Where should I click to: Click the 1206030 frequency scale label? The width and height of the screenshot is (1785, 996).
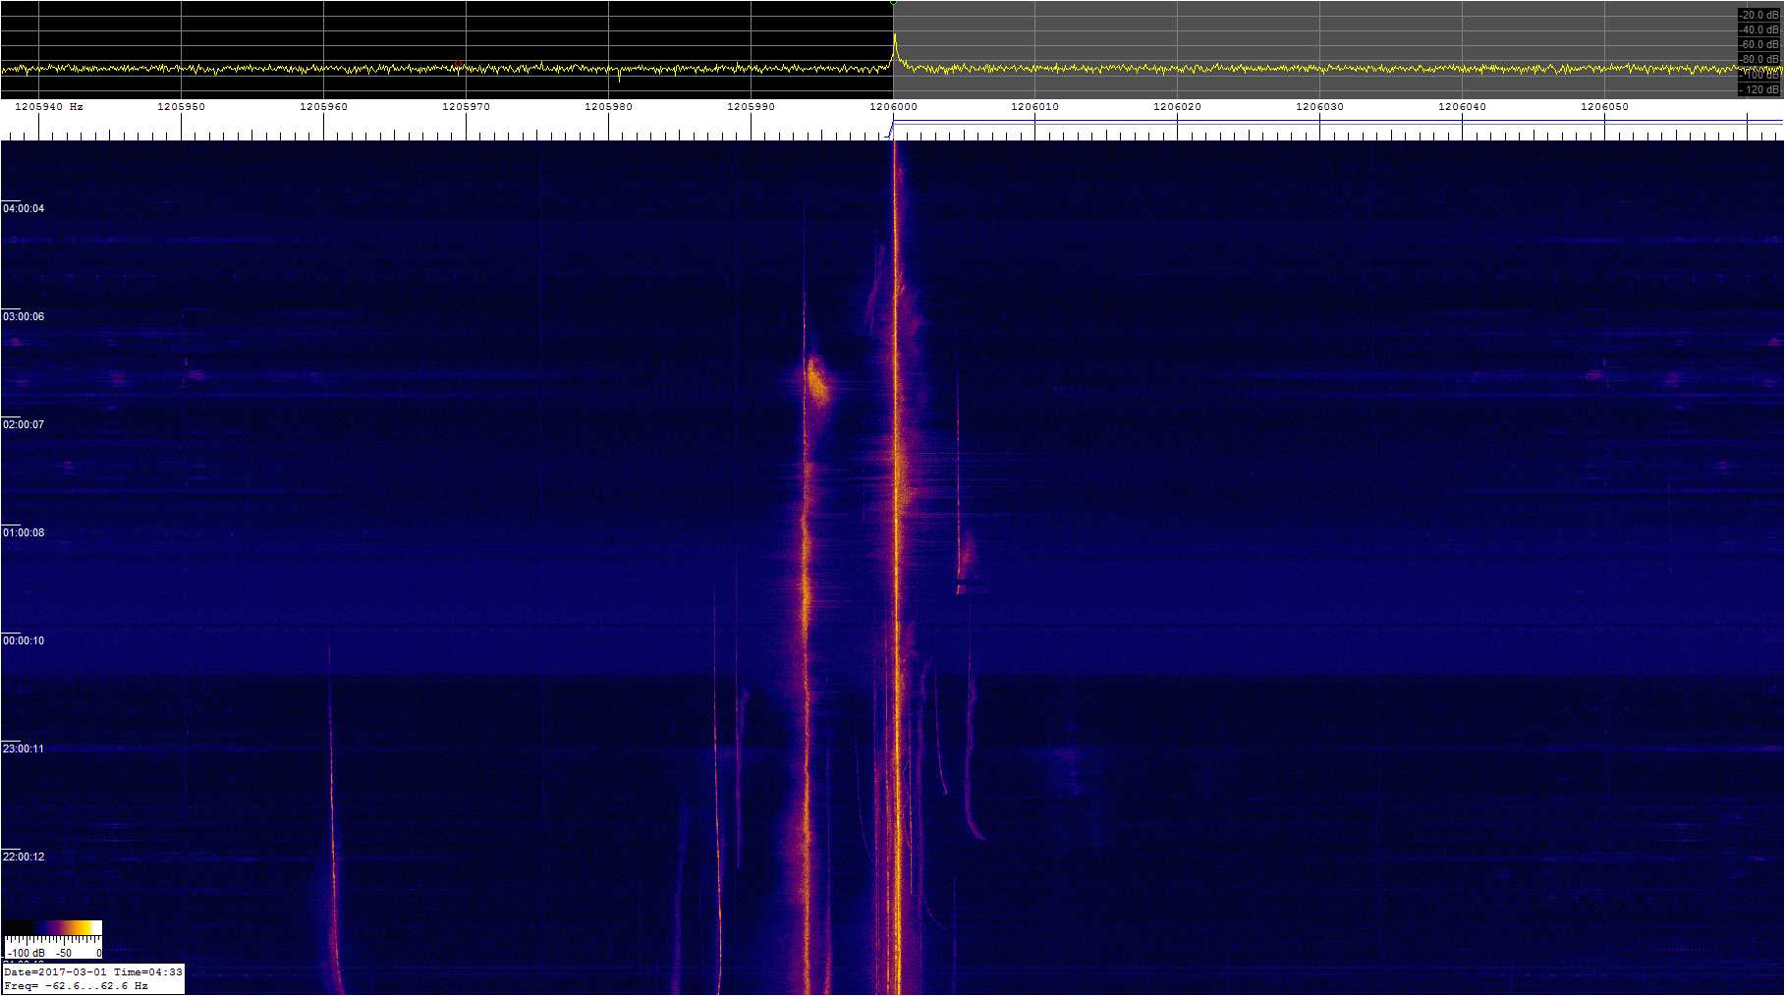click(1319, 106)
